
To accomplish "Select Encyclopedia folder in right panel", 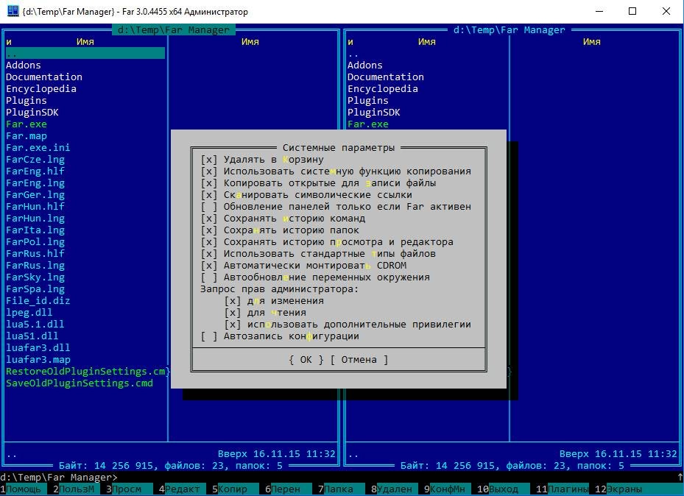I will pos(383,89).
